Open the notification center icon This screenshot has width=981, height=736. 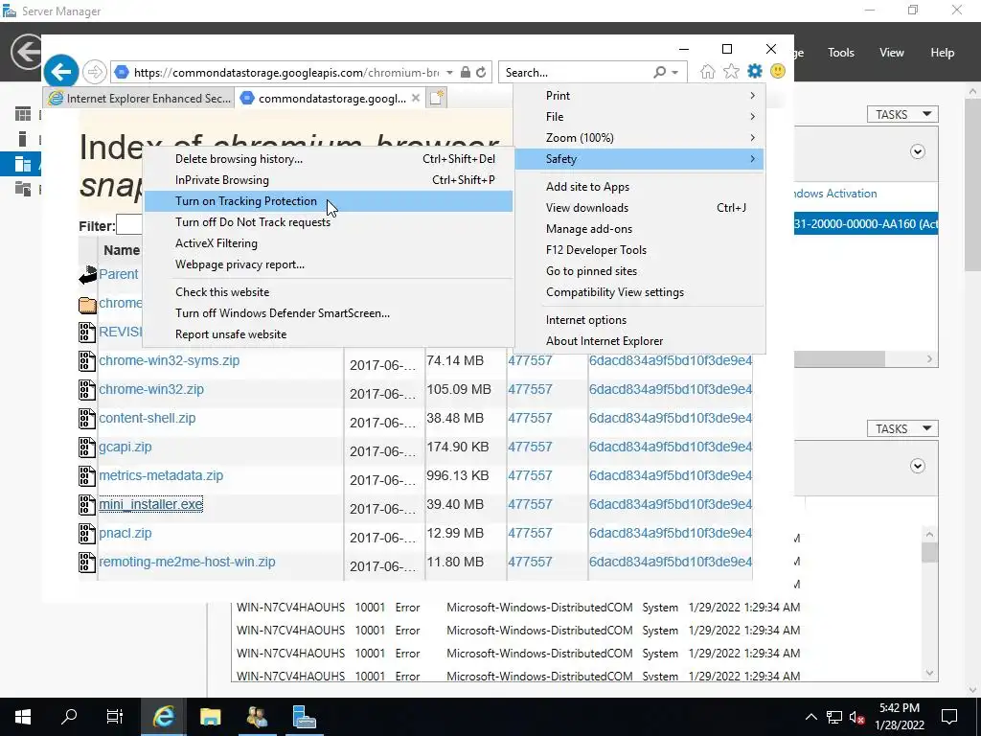point(949,717)
